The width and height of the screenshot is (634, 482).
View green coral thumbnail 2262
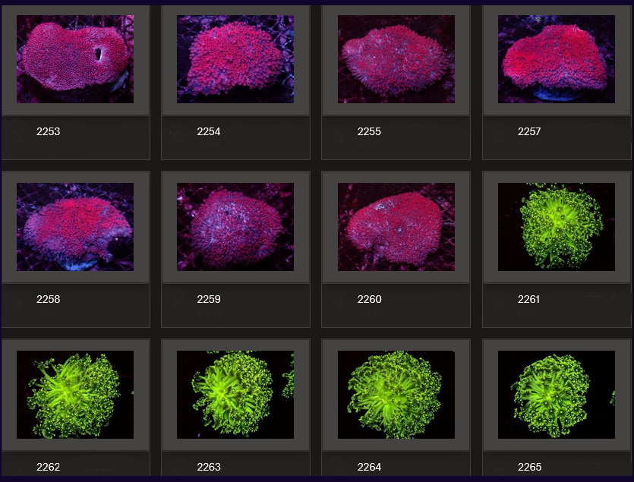[75, 395]
